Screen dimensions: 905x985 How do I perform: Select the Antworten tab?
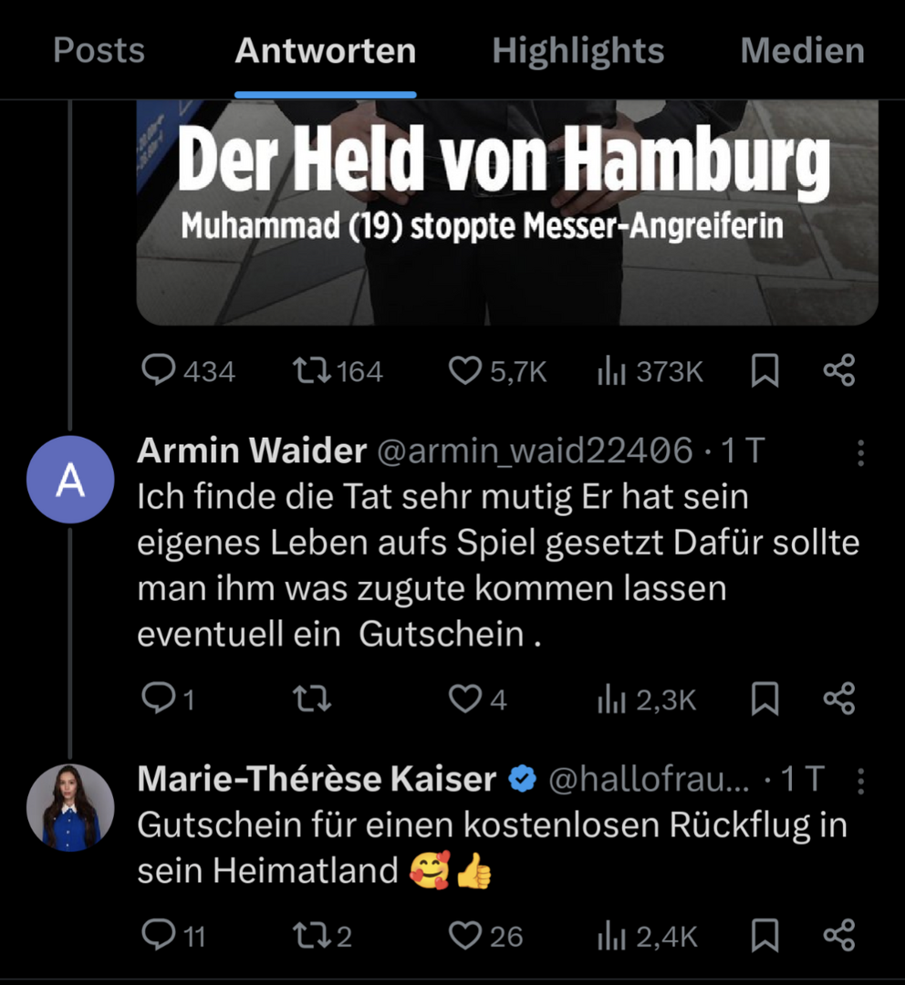pos(325,50)
